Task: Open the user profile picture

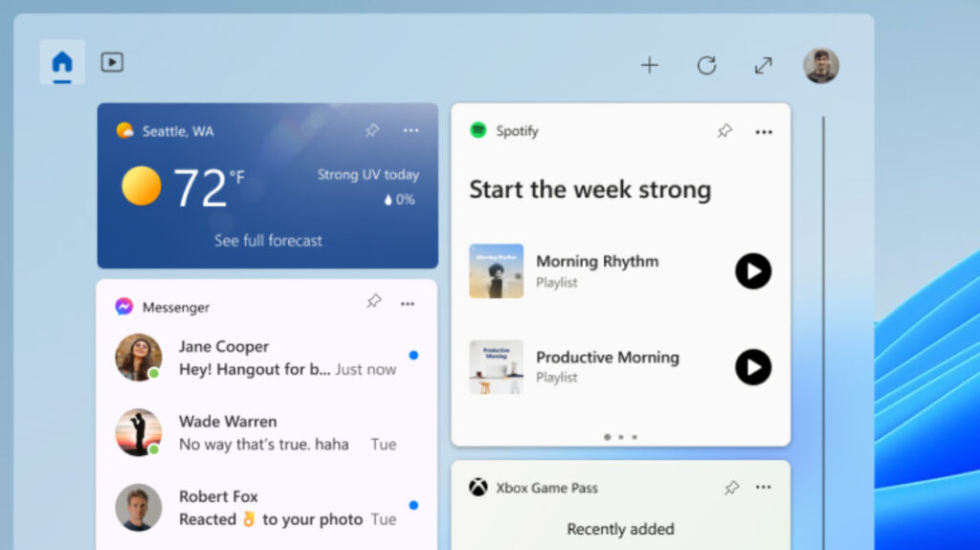Action: [820, 65]
